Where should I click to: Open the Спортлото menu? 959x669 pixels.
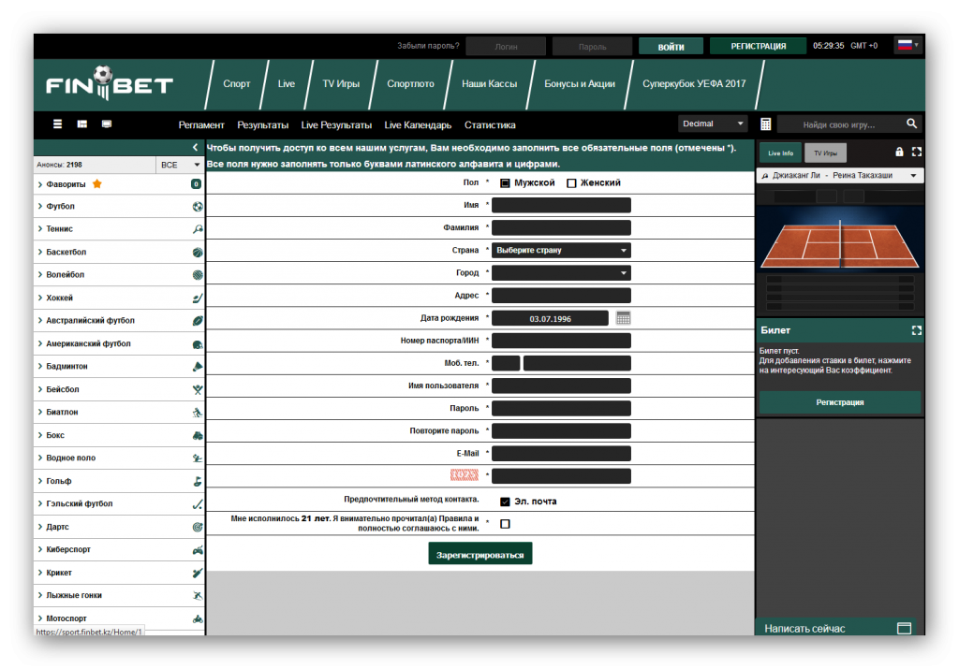(410, 83)
